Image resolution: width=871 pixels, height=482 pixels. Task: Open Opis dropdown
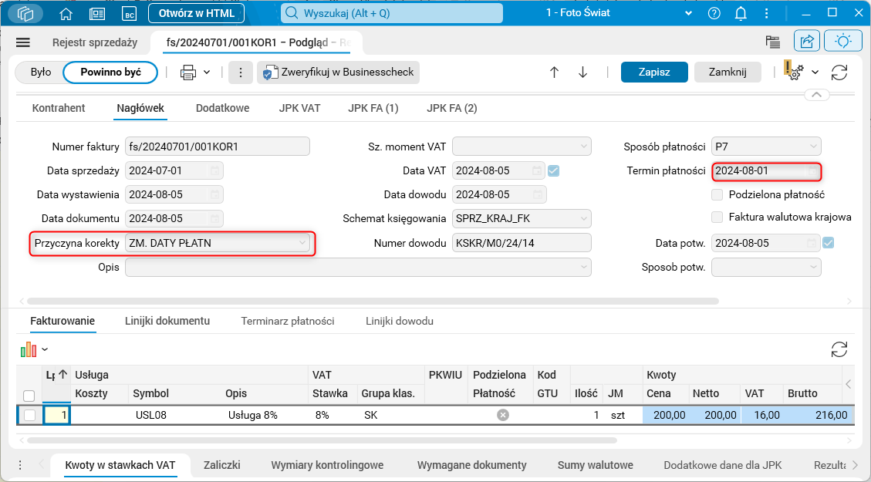click(x=583, y=267)
